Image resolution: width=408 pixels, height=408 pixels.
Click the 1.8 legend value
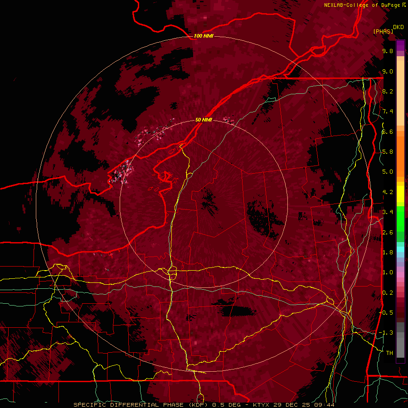click(388, 253)
